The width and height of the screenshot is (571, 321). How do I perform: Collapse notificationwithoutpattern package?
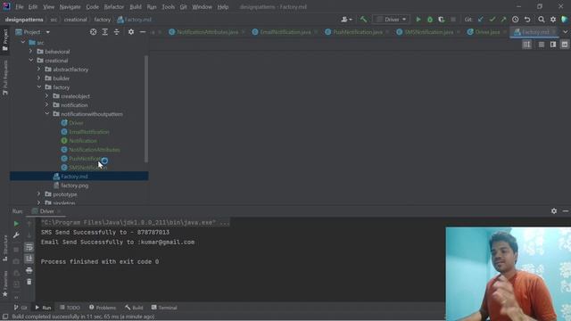pyautogui.click(x=47, y=114)
